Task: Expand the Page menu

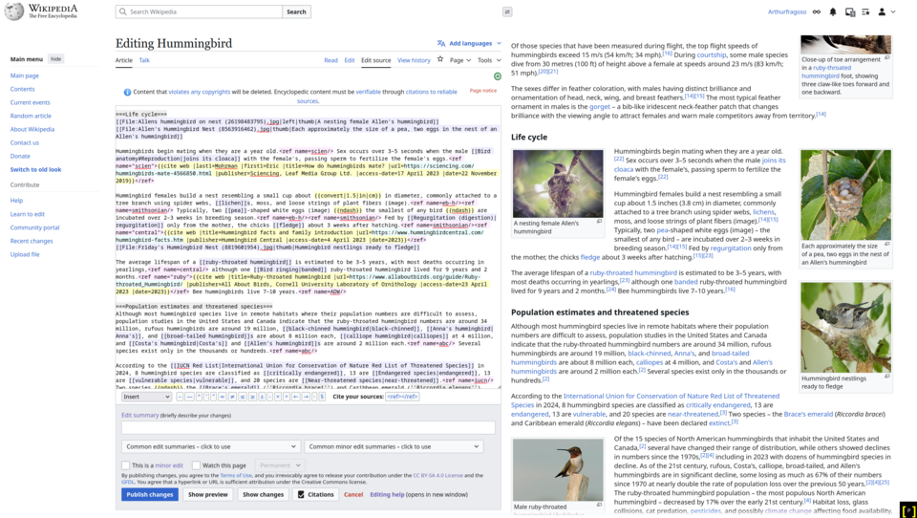Action: coord(460,60)
